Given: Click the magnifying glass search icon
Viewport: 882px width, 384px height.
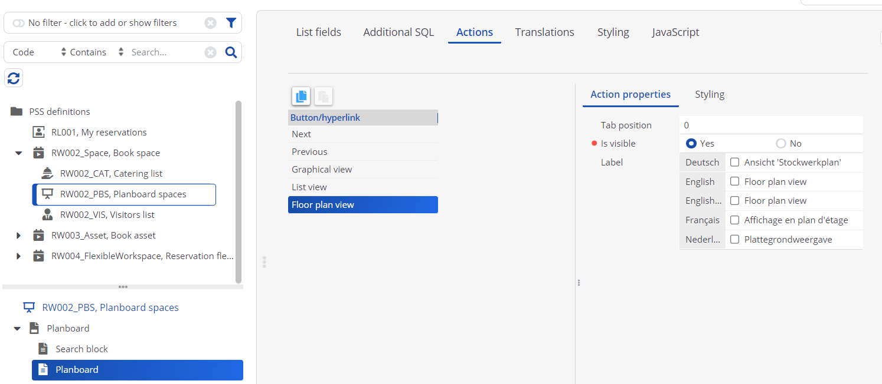Looking at the screenshot, I should point(231,52).
